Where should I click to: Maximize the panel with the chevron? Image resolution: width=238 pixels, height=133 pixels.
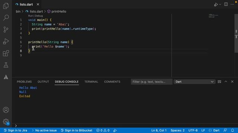coord(226,82)
